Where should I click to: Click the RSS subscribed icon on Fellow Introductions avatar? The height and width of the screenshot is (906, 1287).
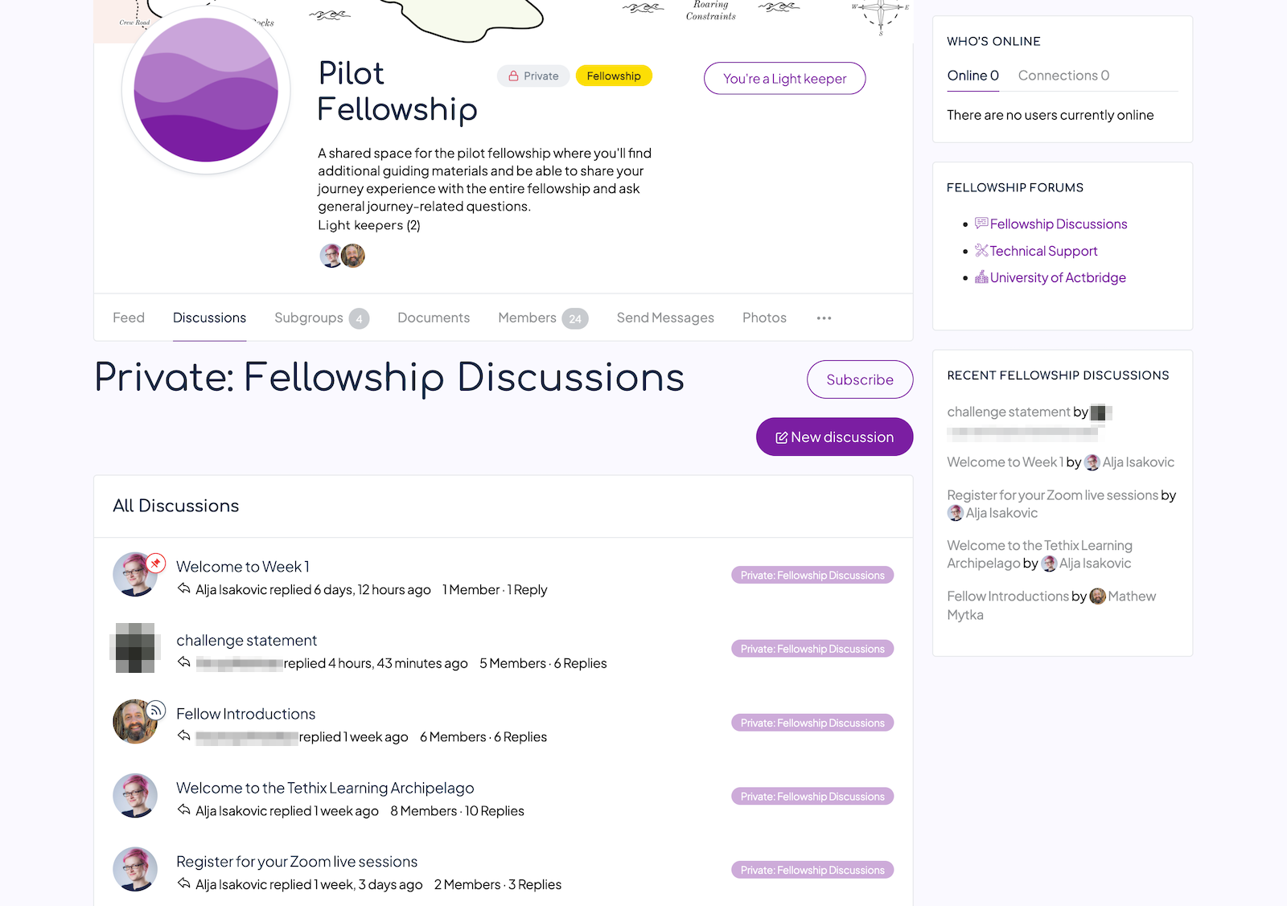pyautogui.click(x=156, y=710)
